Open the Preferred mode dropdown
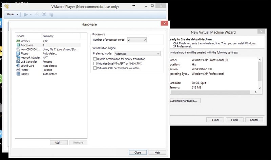The image size is (271, 160). (x=137, y=54)
